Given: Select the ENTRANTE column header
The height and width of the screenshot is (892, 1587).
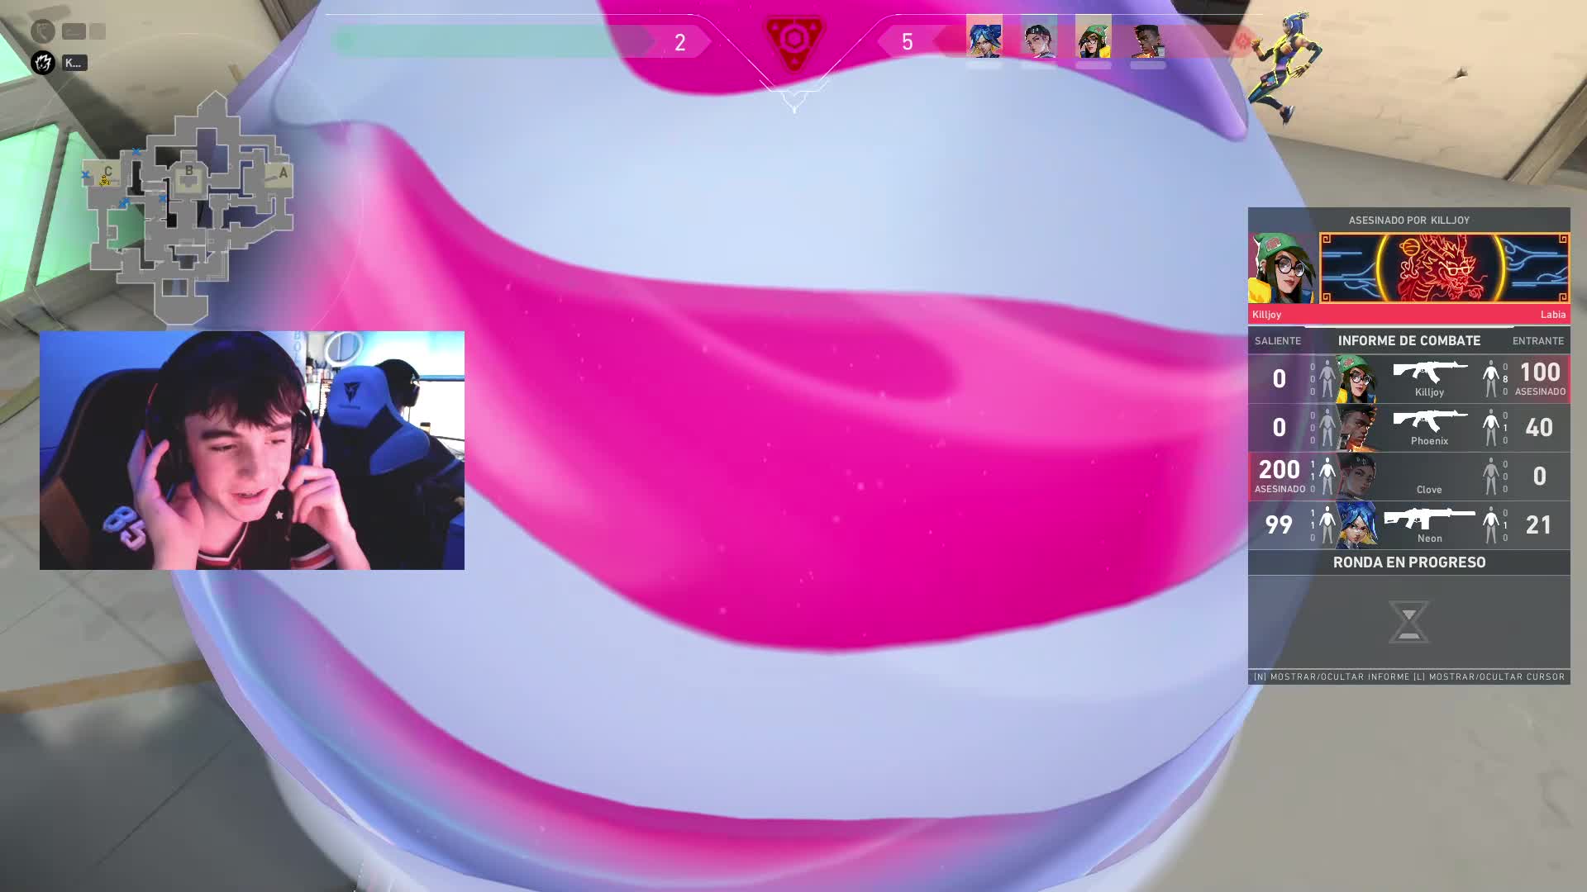Looking at the screenshot, I should [1537, 341].
